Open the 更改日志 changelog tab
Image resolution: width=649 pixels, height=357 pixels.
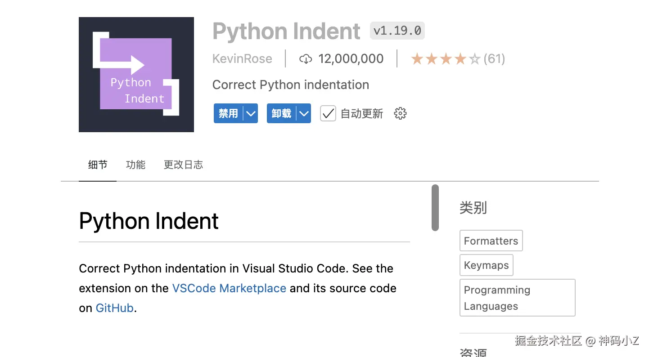(183, 165)
